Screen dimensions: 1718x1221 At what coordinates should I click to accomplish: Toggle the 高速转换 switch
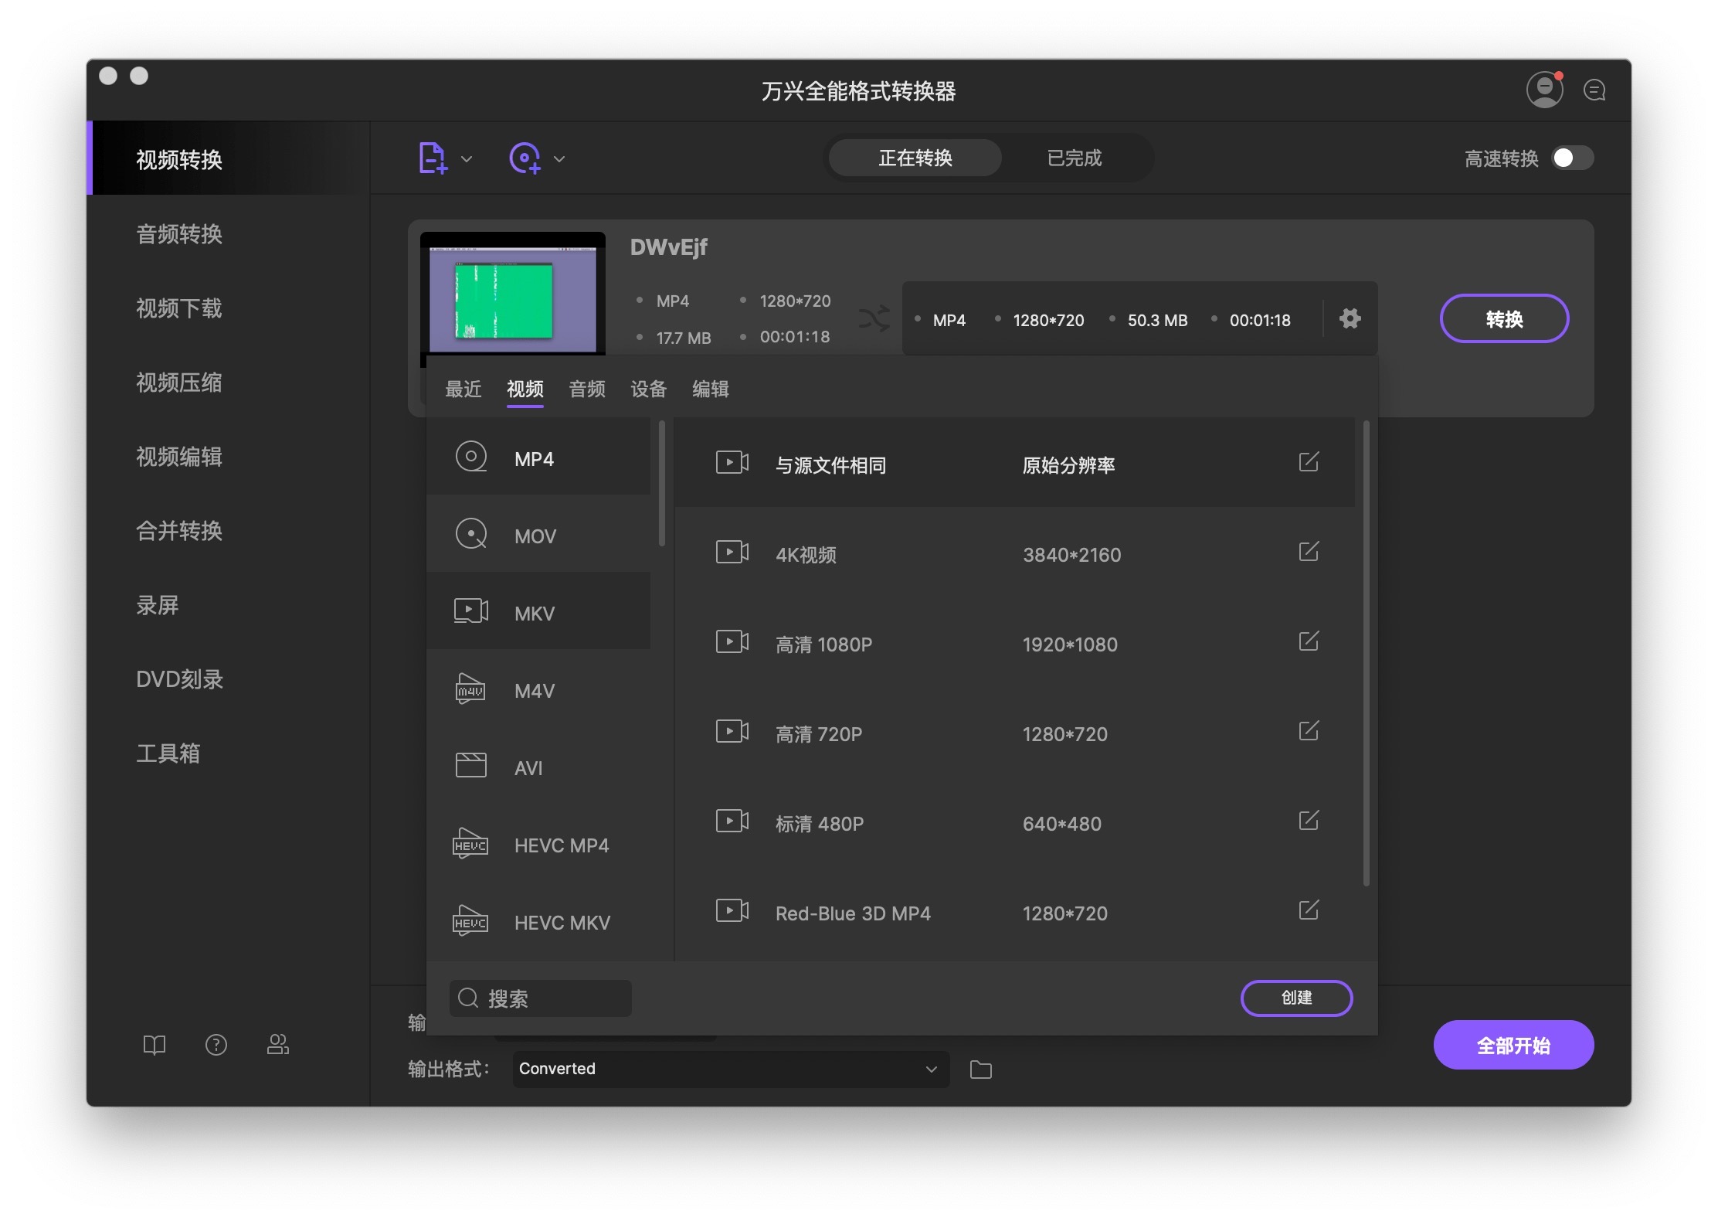click(1573, 158)
